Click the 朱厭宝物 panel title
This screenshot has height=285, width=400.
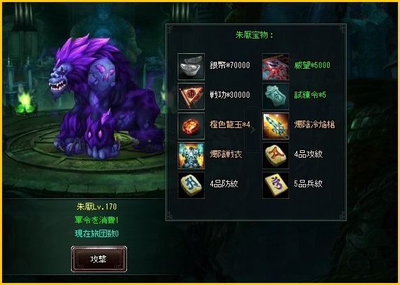pos(254,35)
